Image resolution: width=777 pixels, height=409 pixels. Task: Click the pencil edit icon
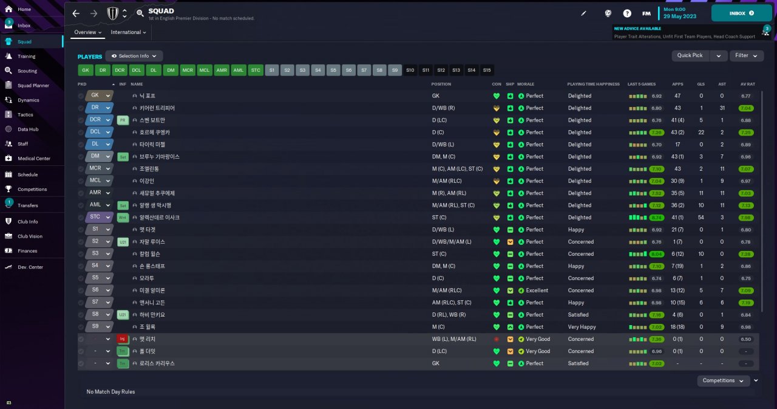point(584,13)
